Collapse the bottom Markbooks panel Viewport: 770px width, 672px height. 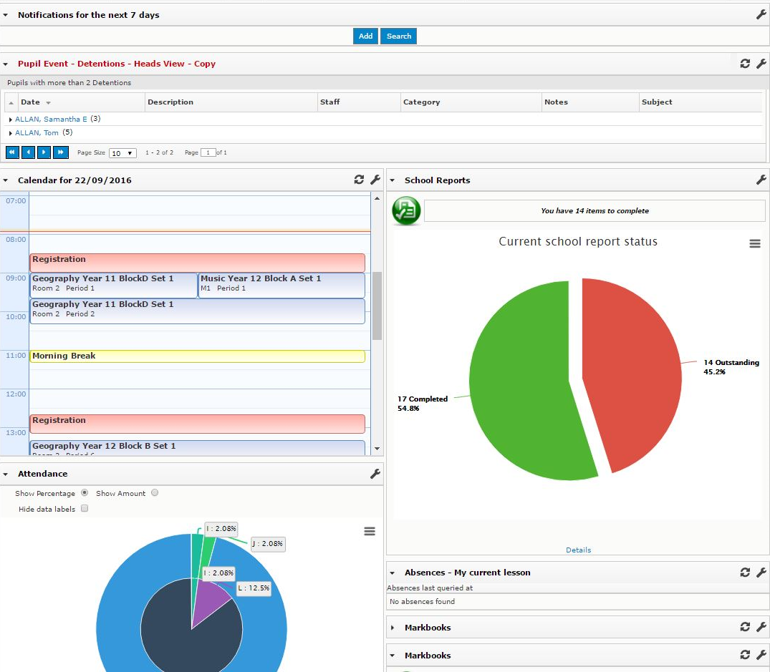point(392,656)
